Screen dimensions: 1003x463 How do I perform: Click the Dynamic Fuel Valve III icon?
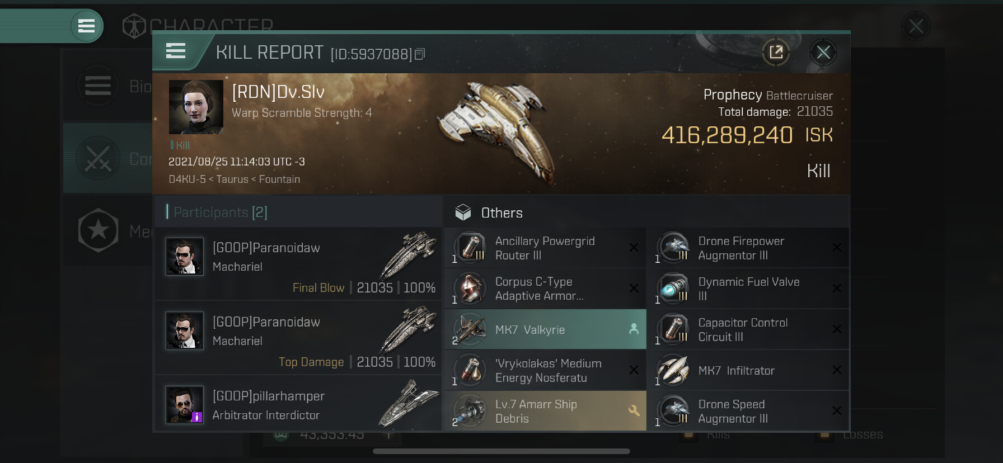(674, 289)
